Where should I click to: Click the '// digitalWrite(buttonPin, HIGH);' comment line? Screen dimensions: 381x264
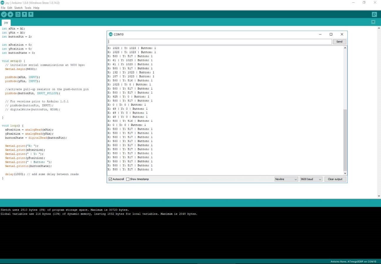pyautogui.click(x=33, y=109)
